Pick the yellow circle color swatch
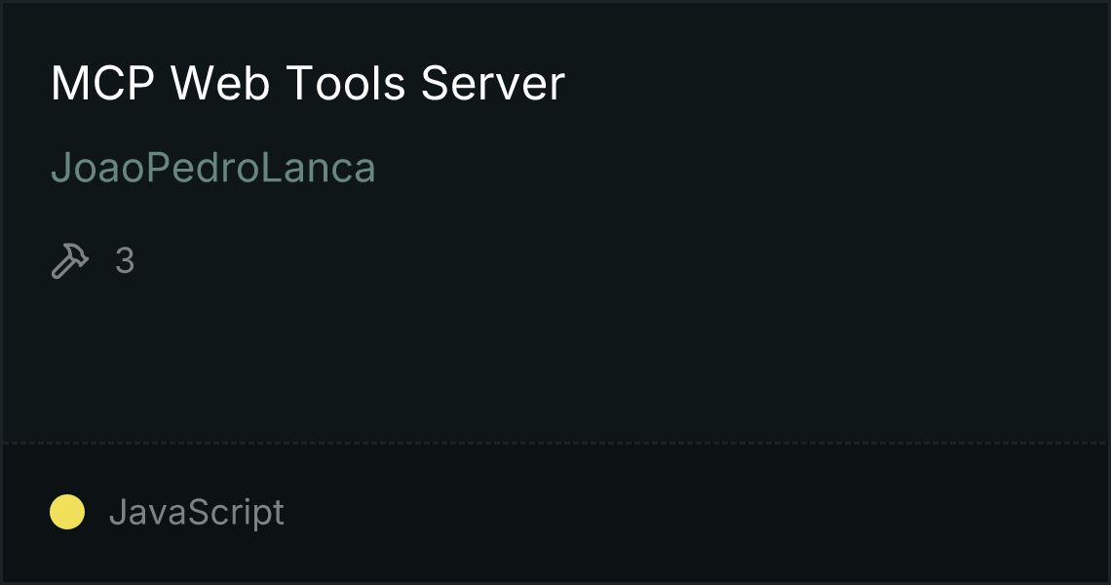 click(x=67, y=512)
